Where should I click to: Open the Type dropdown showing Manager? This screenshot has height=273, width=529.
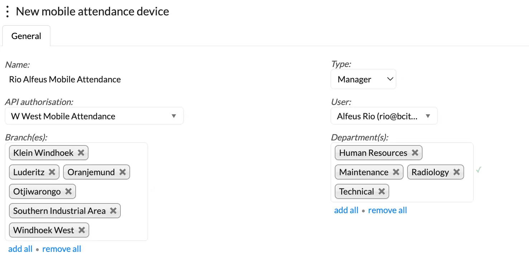pos(363,79)
